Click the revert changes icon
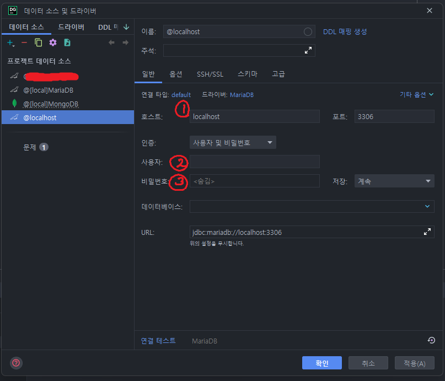The image size is (445, 381). [431, 340]
